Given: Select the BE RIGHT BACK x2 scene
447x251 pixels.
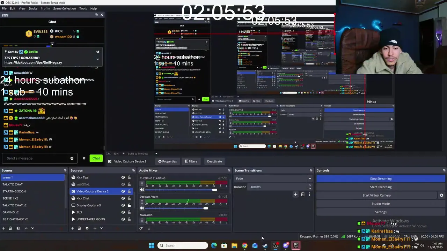Looking at the screenshot, I should coord(32,219).
